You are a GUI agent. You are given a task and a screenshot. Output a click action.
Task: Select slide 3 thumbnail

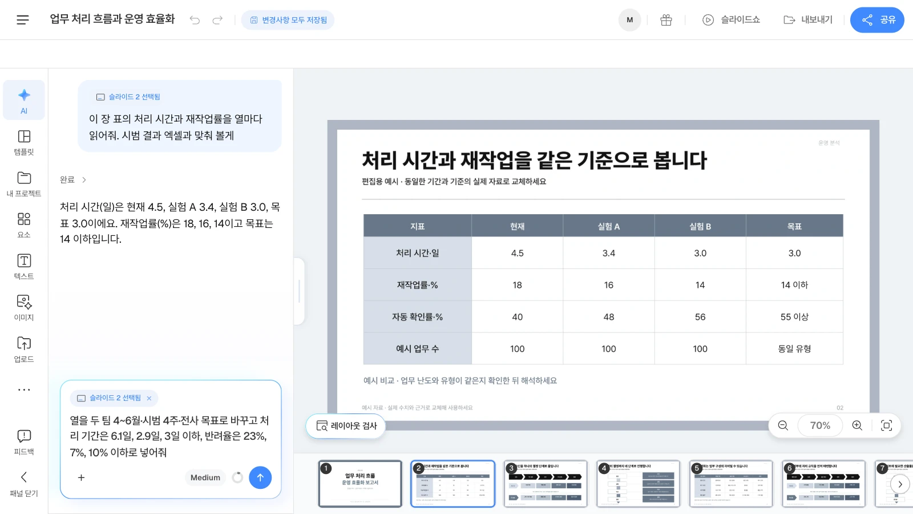[546, 484]
